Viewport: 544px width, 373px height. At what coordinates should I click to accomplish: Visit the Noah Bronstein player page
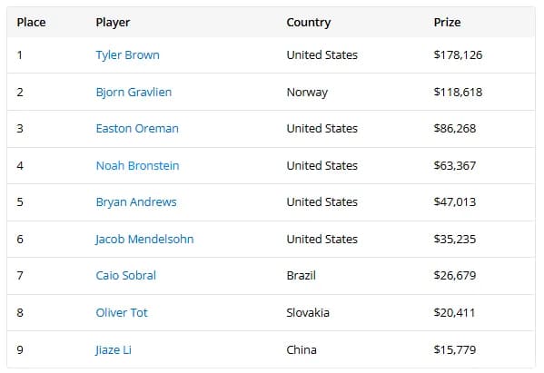[137, 166]
